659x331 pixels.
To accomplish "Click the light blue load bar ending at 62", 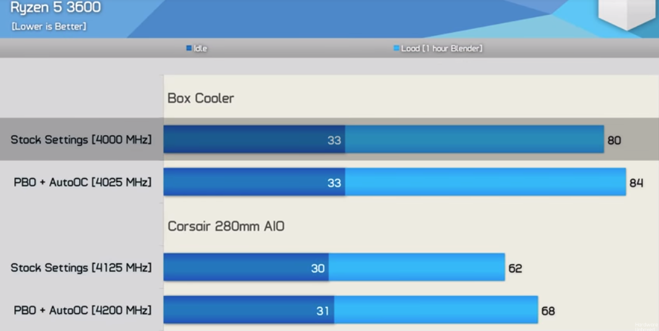I will point(417,267).
